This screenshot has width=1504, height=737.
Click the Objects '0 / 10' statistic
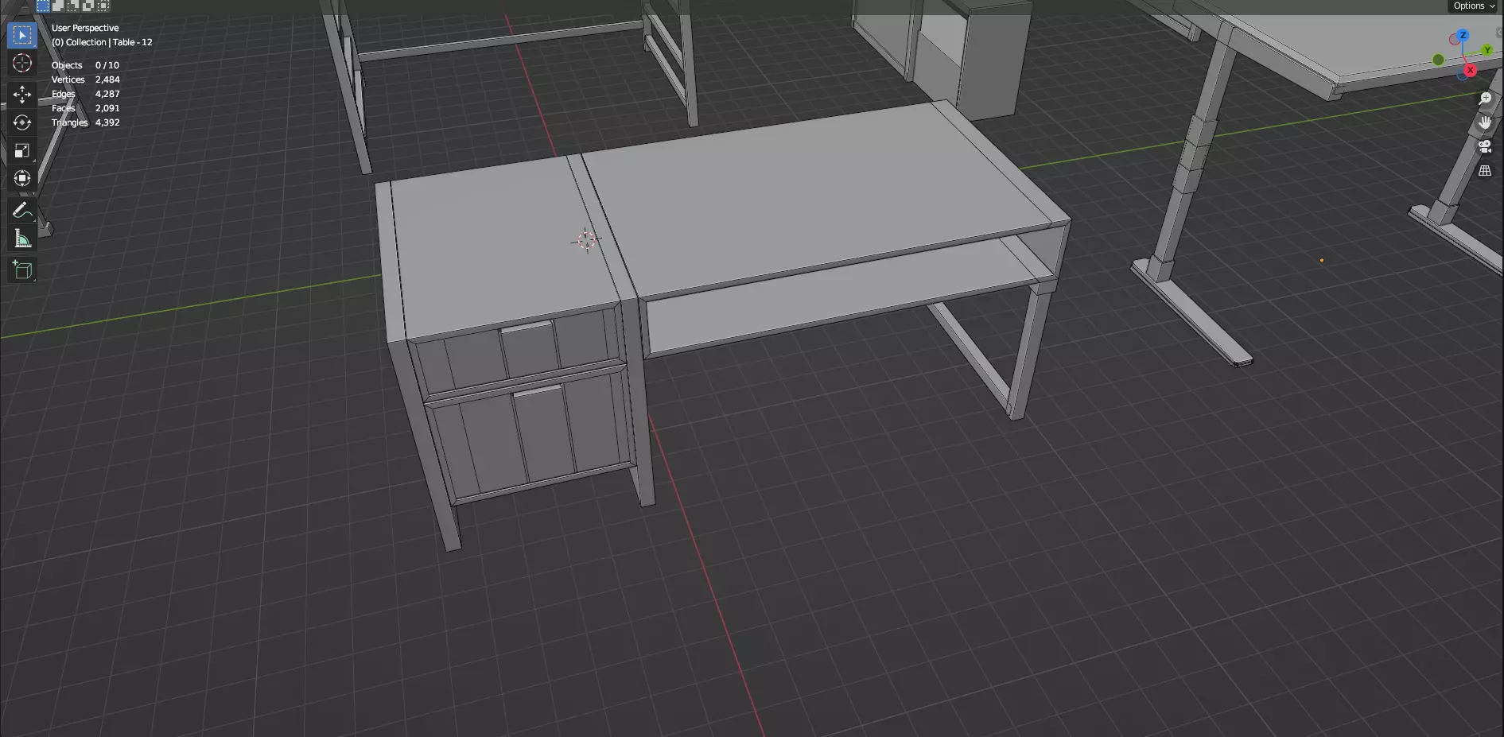pos(107,65)
